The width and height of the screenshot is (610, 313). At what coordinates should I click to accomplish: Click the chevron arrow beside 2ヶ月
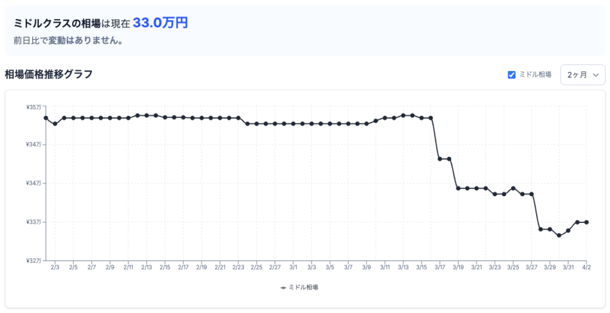coord(596,75)
